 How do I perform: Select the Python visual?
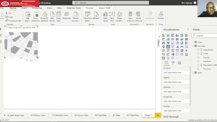pyautogui.click(x=163, y=54)
